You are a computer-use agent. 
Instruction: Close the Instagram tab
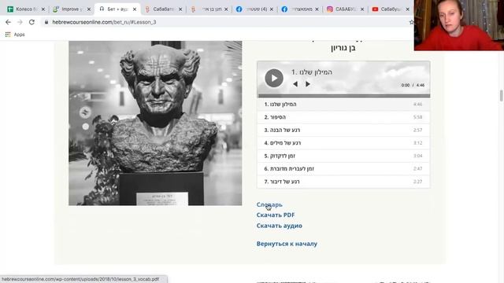[x=362, y=9]
